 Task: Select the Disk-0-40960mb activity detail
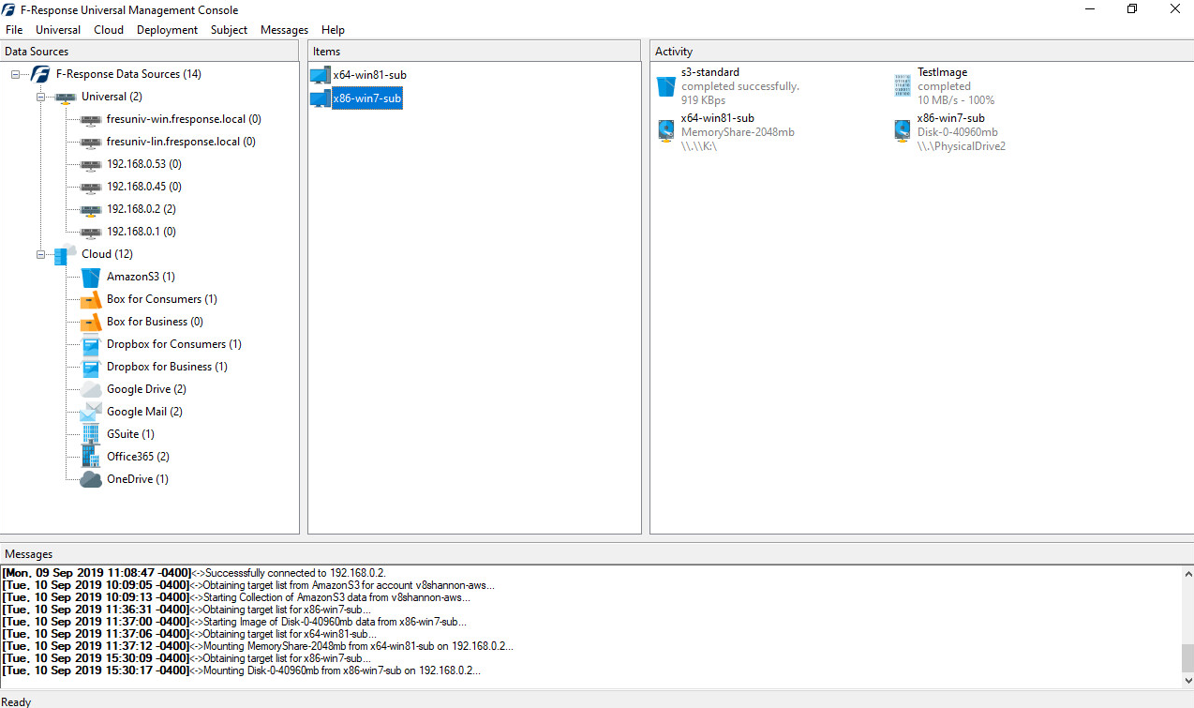pyautogui.click(x=958, y=132)
